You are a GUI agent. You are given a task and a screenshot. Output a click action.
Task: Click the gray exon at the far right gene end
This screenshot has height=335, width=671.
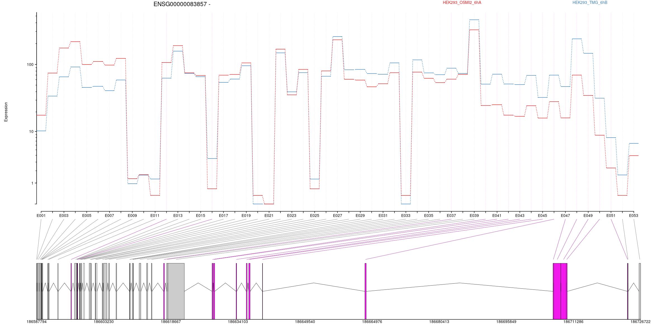pyautogui.click(x=640, y=291)
